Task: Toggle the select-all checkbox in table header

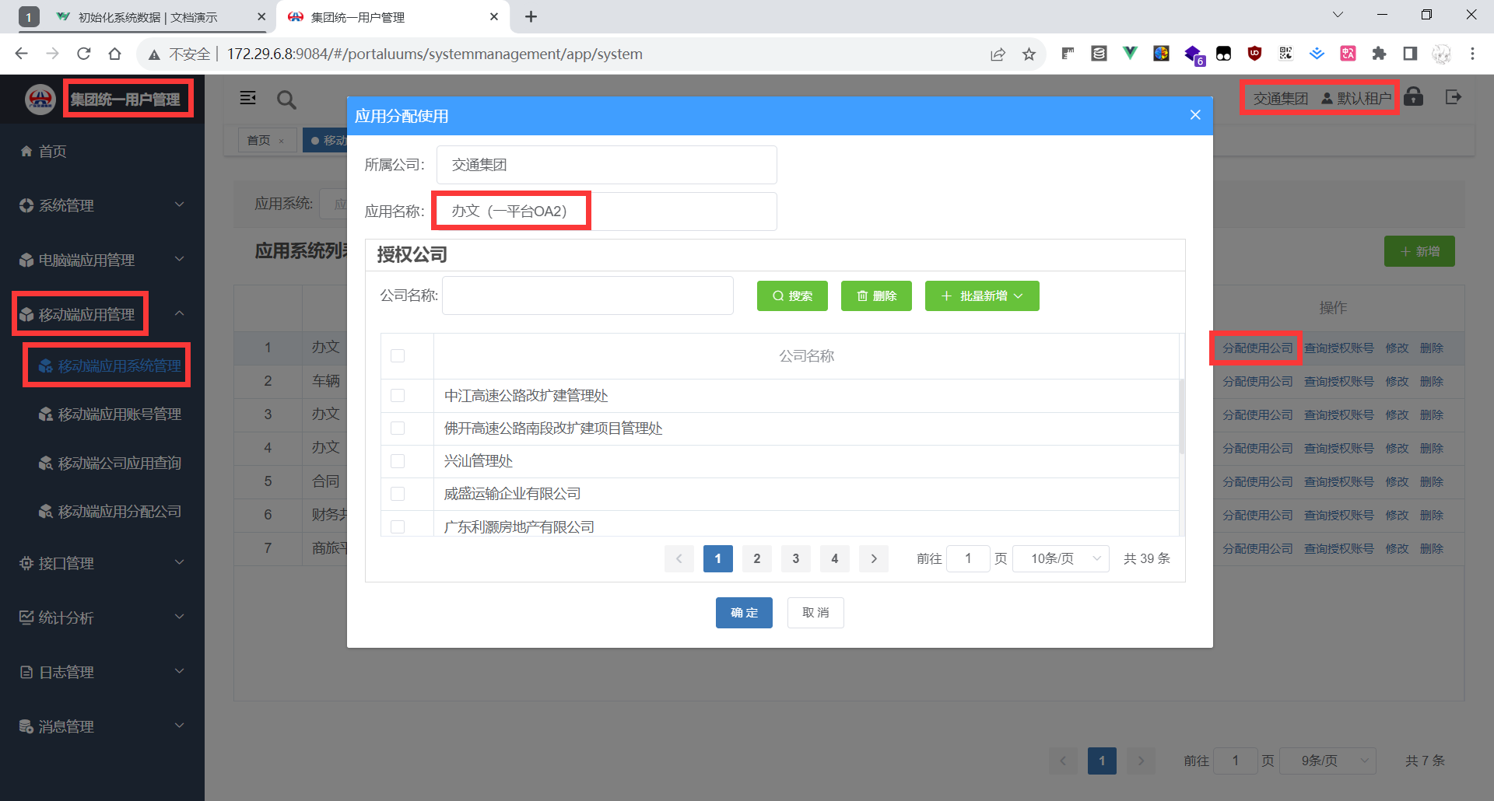Action: click(398, 356)
